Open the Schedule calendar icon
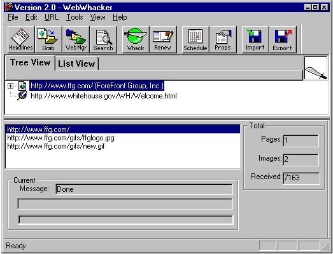Viewport: 333px width, 254px height. point(195,39)
